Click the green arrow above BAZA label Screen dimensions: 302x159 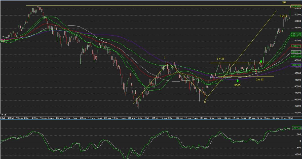238,81
